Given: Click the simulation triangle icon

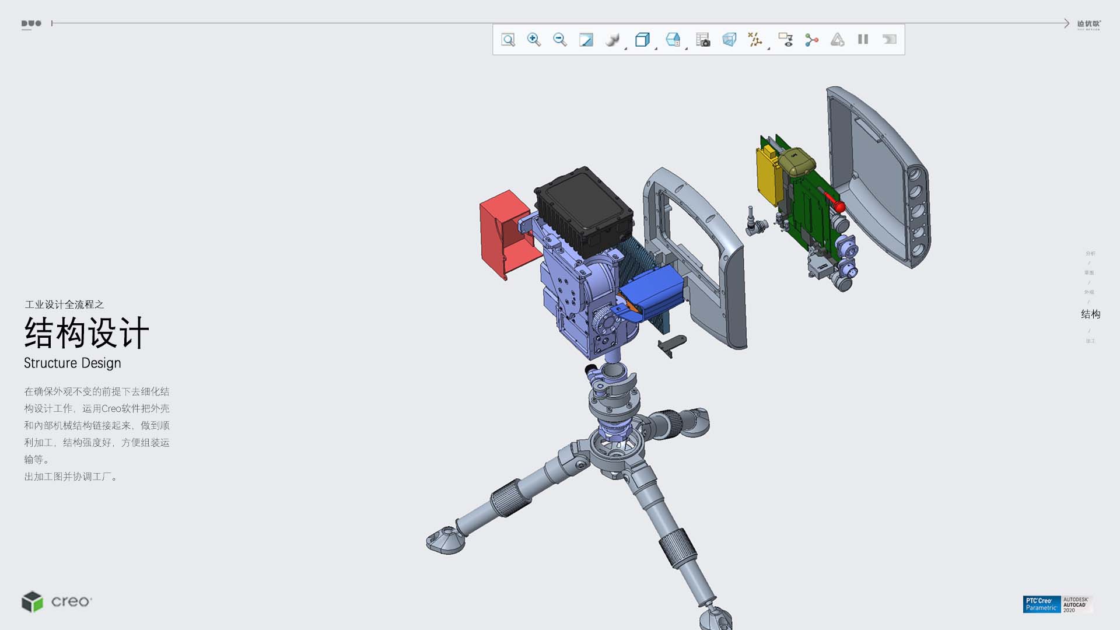Looking at the screenshot, I should (x=837, y=40).
